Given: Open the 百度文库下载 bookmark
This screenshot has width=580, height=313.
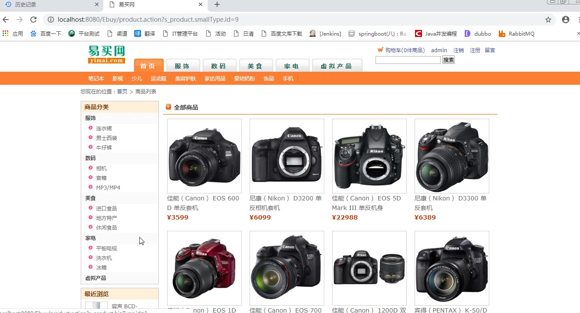Looking at the screenshot, I should (x=281, y=33).
